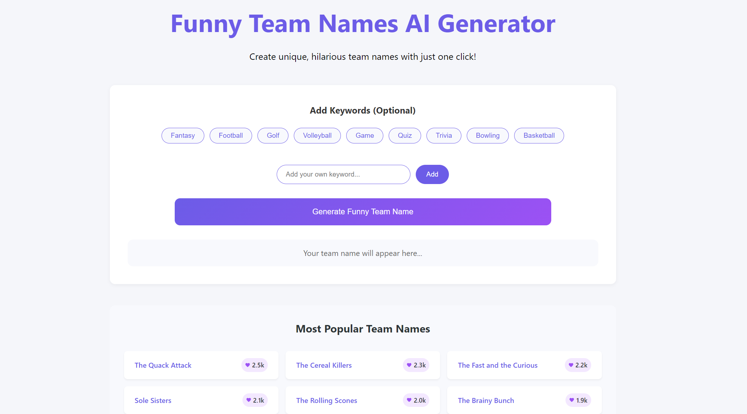The image size is (747, 414).
Task: Click the Sole Sisters heart icon
Action: 249,400
